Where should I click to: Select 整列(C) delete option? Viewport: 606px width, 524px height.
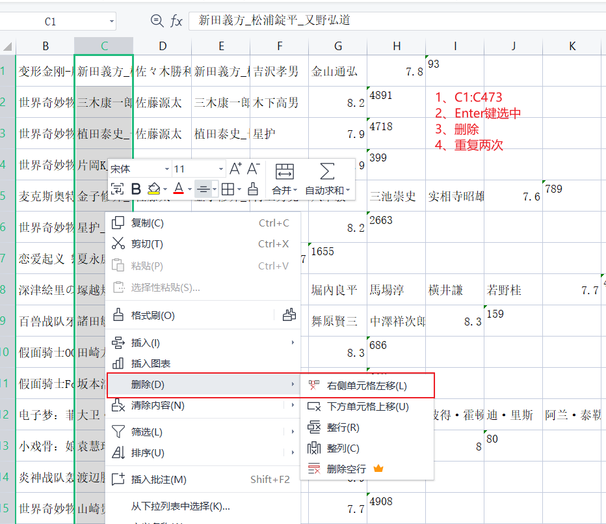(367, 448)
